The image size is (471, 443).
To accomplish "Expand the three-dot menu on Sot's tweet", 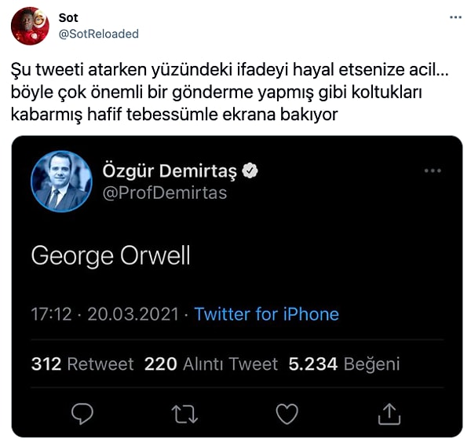I will 455,17.
